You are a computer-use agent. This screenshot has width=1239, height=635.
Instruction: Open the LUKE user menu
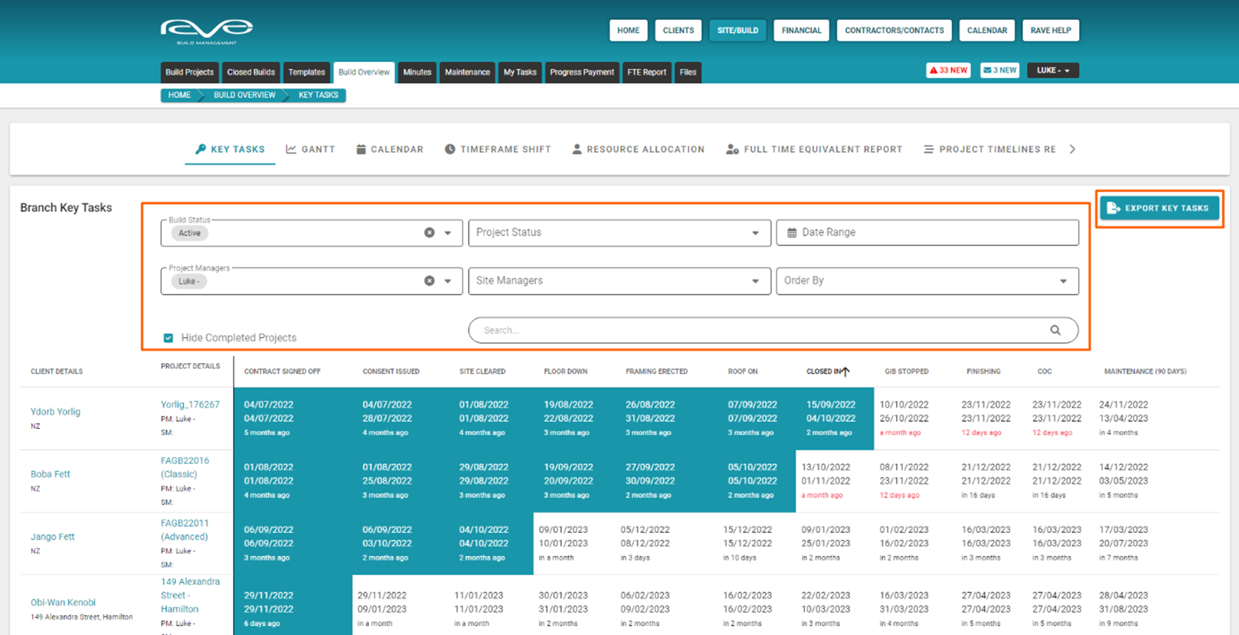(1053, 70)
